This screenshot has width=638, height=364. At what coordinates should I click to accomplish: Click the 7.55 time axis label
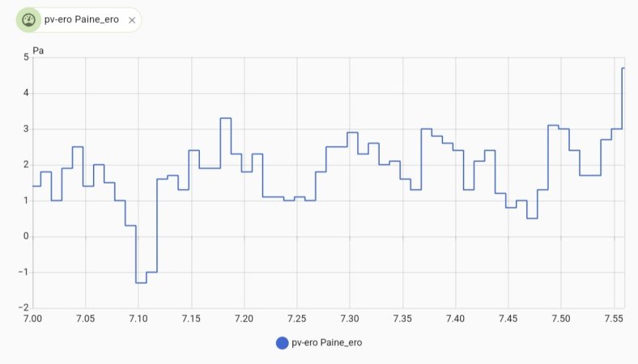click(614, 319)
